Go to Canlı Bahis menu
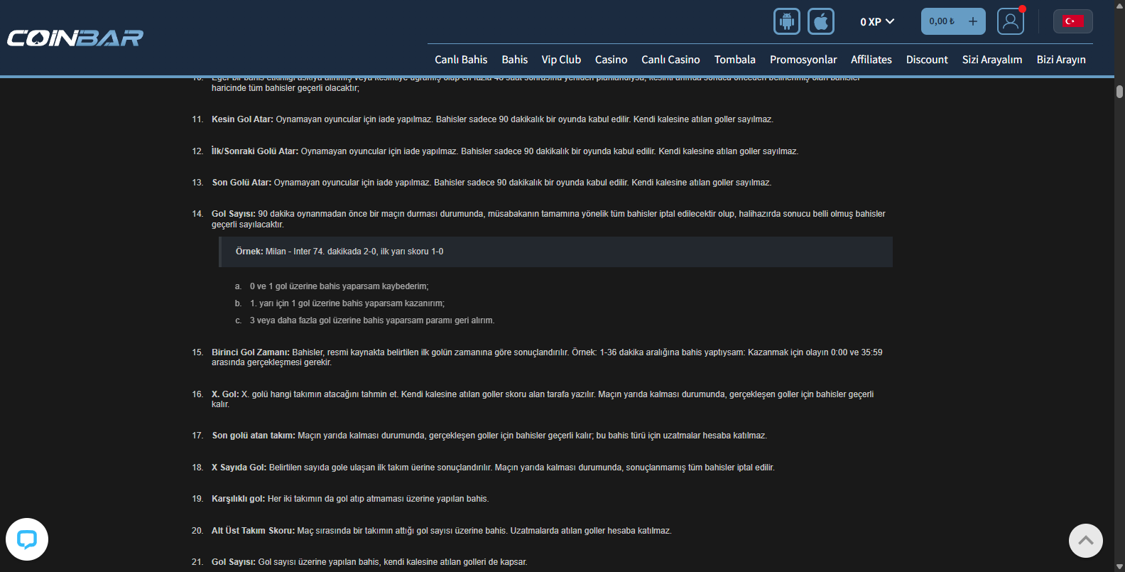The image size is (1125, 572). pos(461,60)
